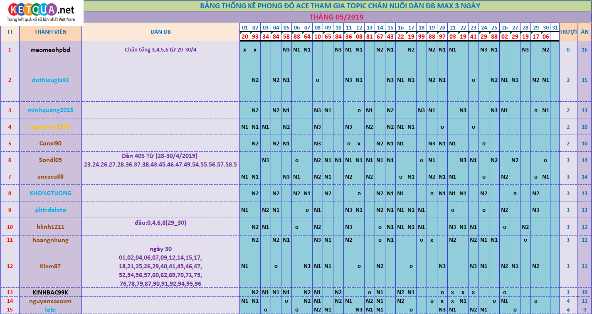Click the 'Chăn tổng 3,4,5,6' dàn cell
The height and width of the screenshot is (314, 592).
pos(160,50)
